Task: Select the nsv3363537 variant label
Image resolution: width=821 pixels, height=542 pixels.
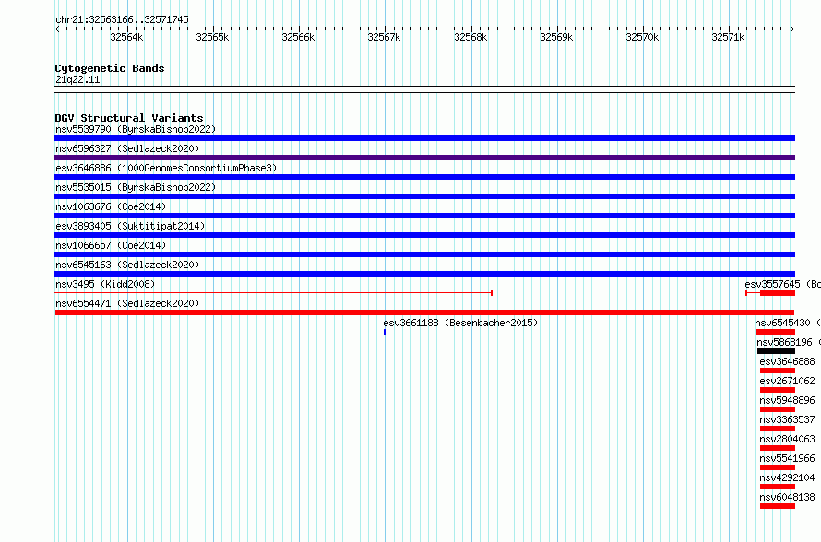Action: point(788,419)
